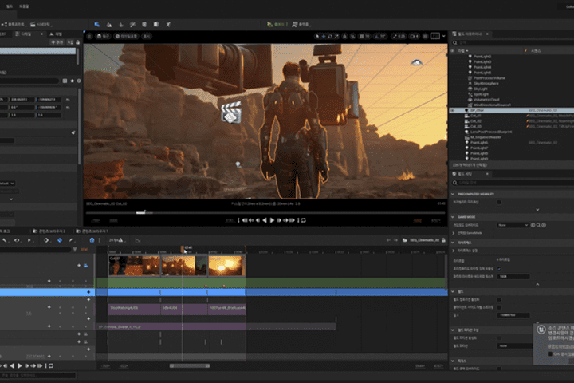This screenshot has width=574, height=383.
Task: Click Sequencer playhead marker on ruler
Action: point(183,249)
